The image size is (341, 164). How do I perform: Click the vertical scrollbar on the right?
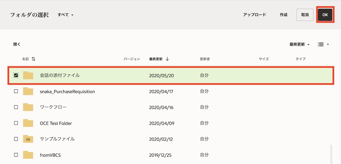click(331, 153)
